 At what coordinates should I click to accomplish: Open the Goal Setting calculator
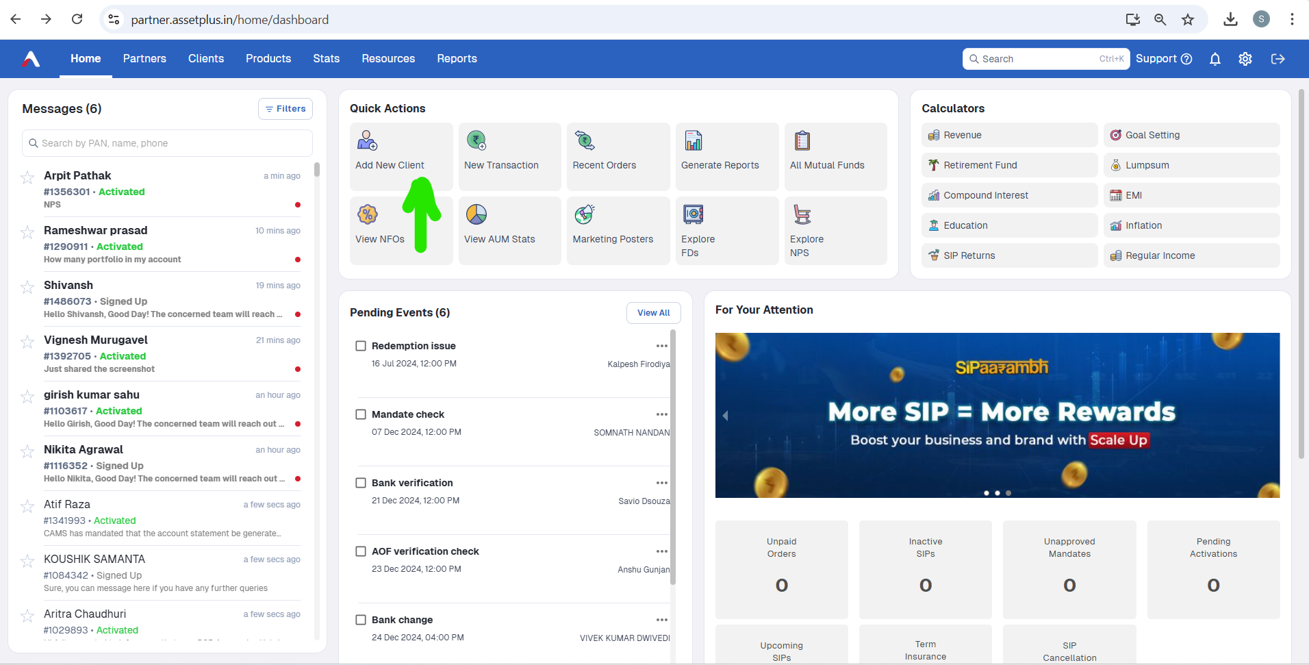[x=1191, y=135]
